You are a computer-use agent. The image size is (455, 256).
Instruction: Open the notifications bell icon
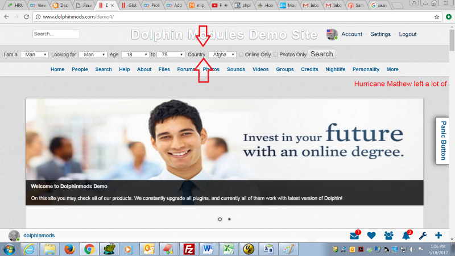tap(406, 236)
